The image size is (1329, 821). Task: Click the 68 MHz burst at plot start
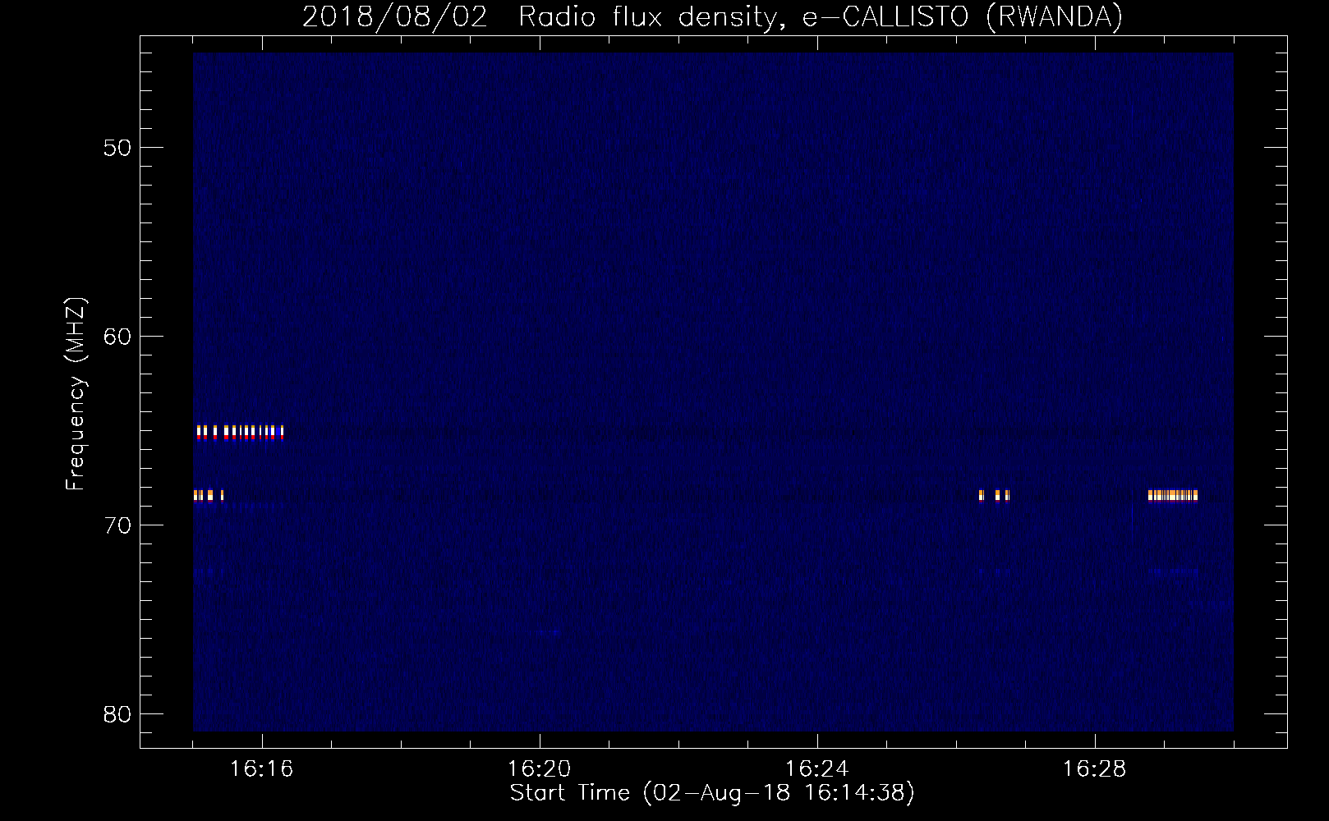click(x=208, y=495)
